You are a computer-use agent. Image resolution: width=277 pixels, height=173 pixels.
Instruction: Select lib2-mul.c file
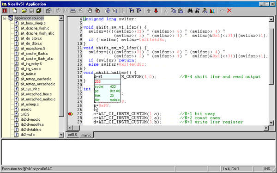pos(28,135)
